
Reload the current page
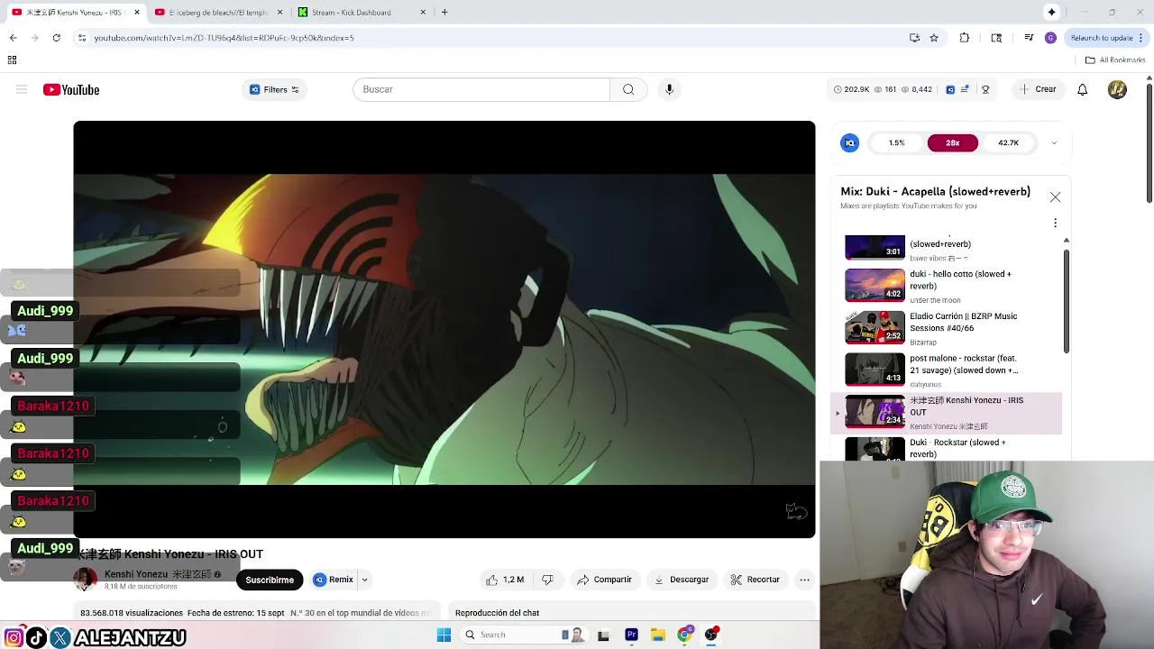coord(56,38)
